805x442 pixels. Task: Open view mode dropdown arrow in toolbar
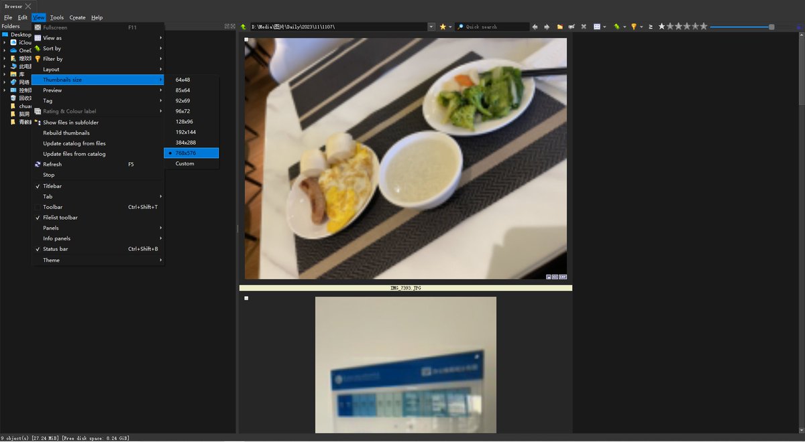[x=604, y=27]
